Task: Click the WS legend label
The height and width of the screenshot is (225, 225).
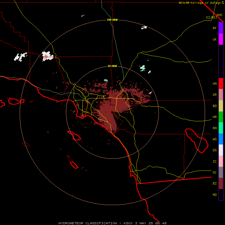Action: click(214, 139)
